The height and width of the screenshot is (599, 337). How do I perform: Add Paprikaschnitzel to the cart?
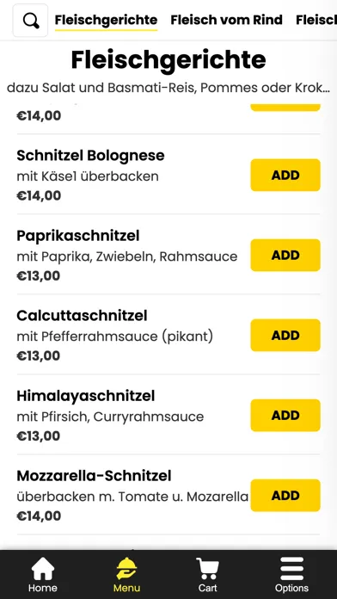point(285,256)
